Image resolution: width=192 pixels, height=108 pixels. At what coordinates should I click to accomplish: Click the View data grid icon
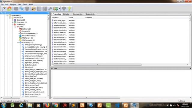39,9
